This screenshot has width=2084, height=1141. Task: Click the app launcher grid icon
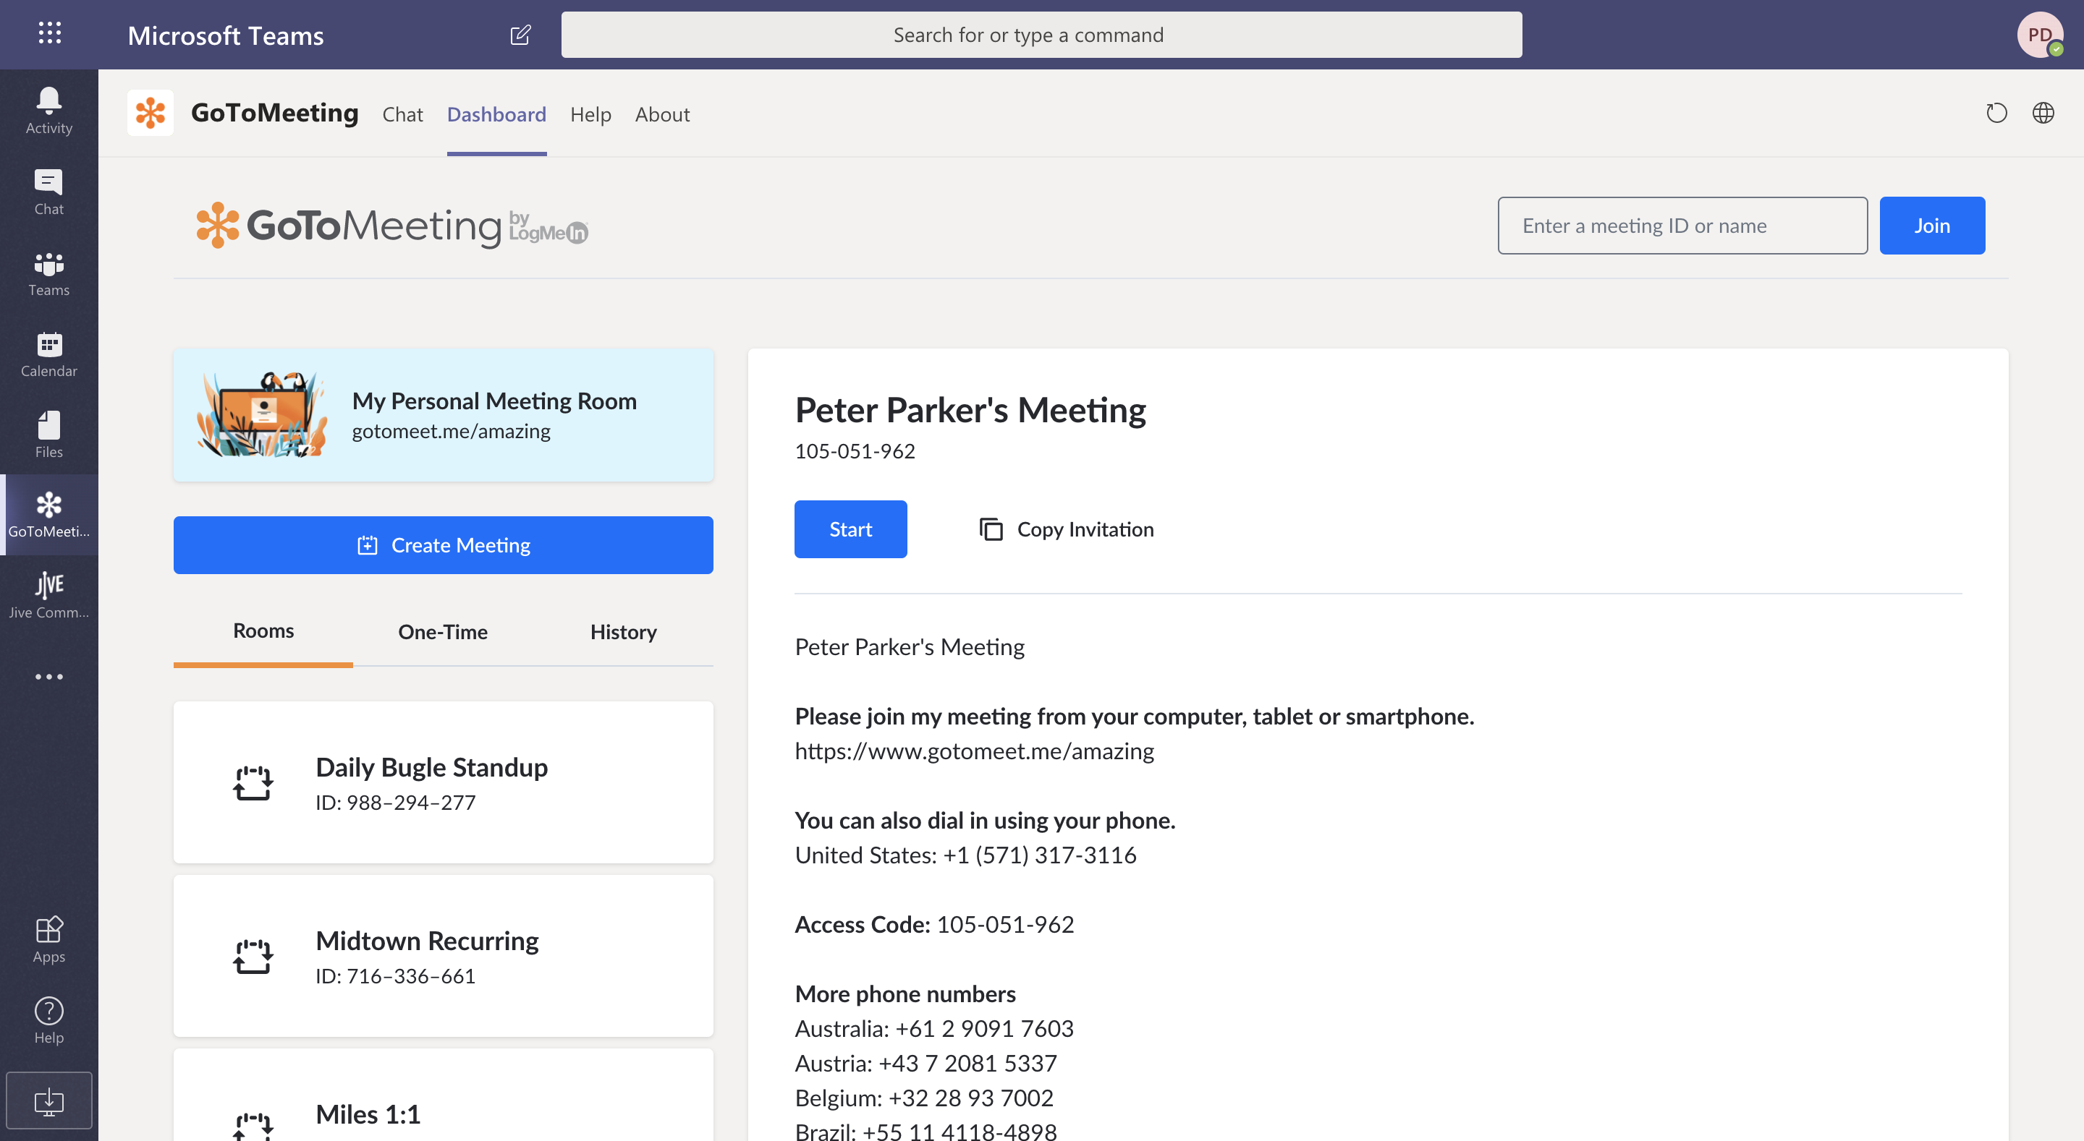pyautogui.click(x=49, y=33)
